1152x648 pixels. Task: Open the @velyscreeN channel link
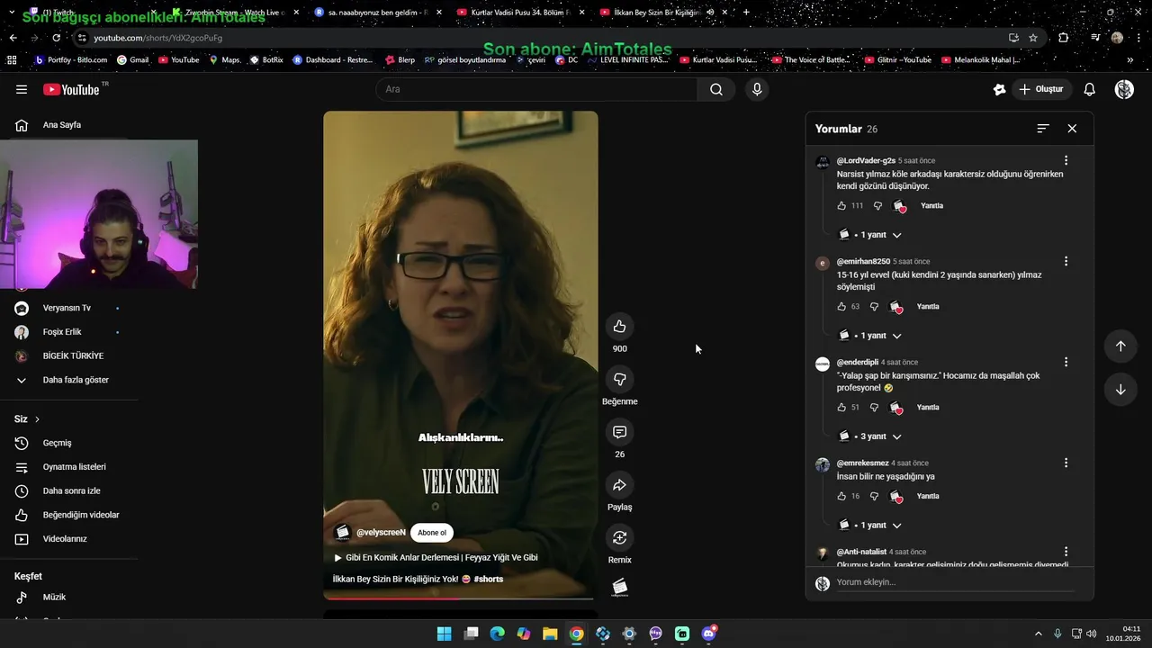[381, 533]
